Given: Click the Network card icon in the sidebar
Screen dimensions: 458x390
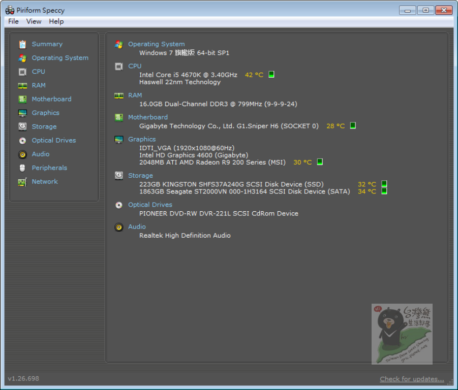Looking at the screenshot, I should [x=22, y=182].
